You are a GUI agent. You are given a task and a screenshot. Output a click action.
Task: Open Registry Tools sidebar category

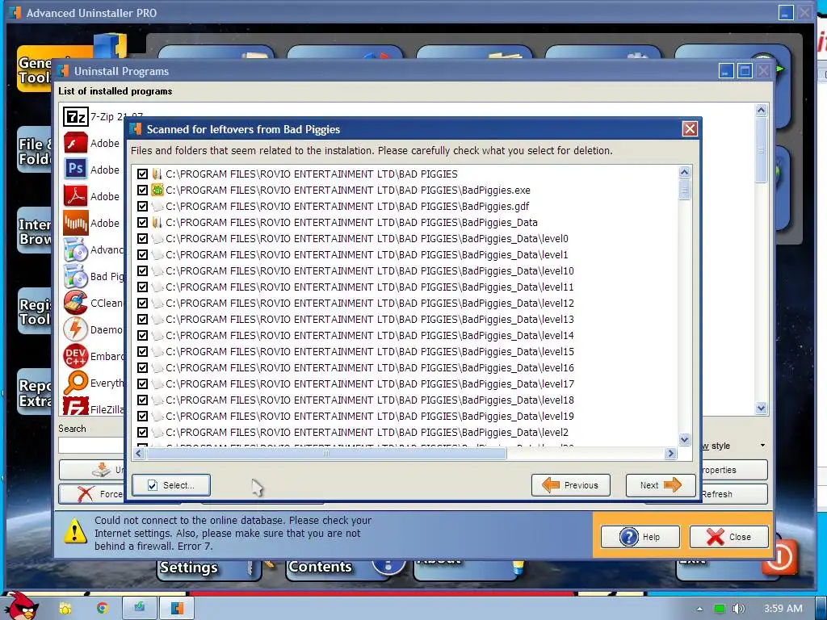tap(35, 312)
